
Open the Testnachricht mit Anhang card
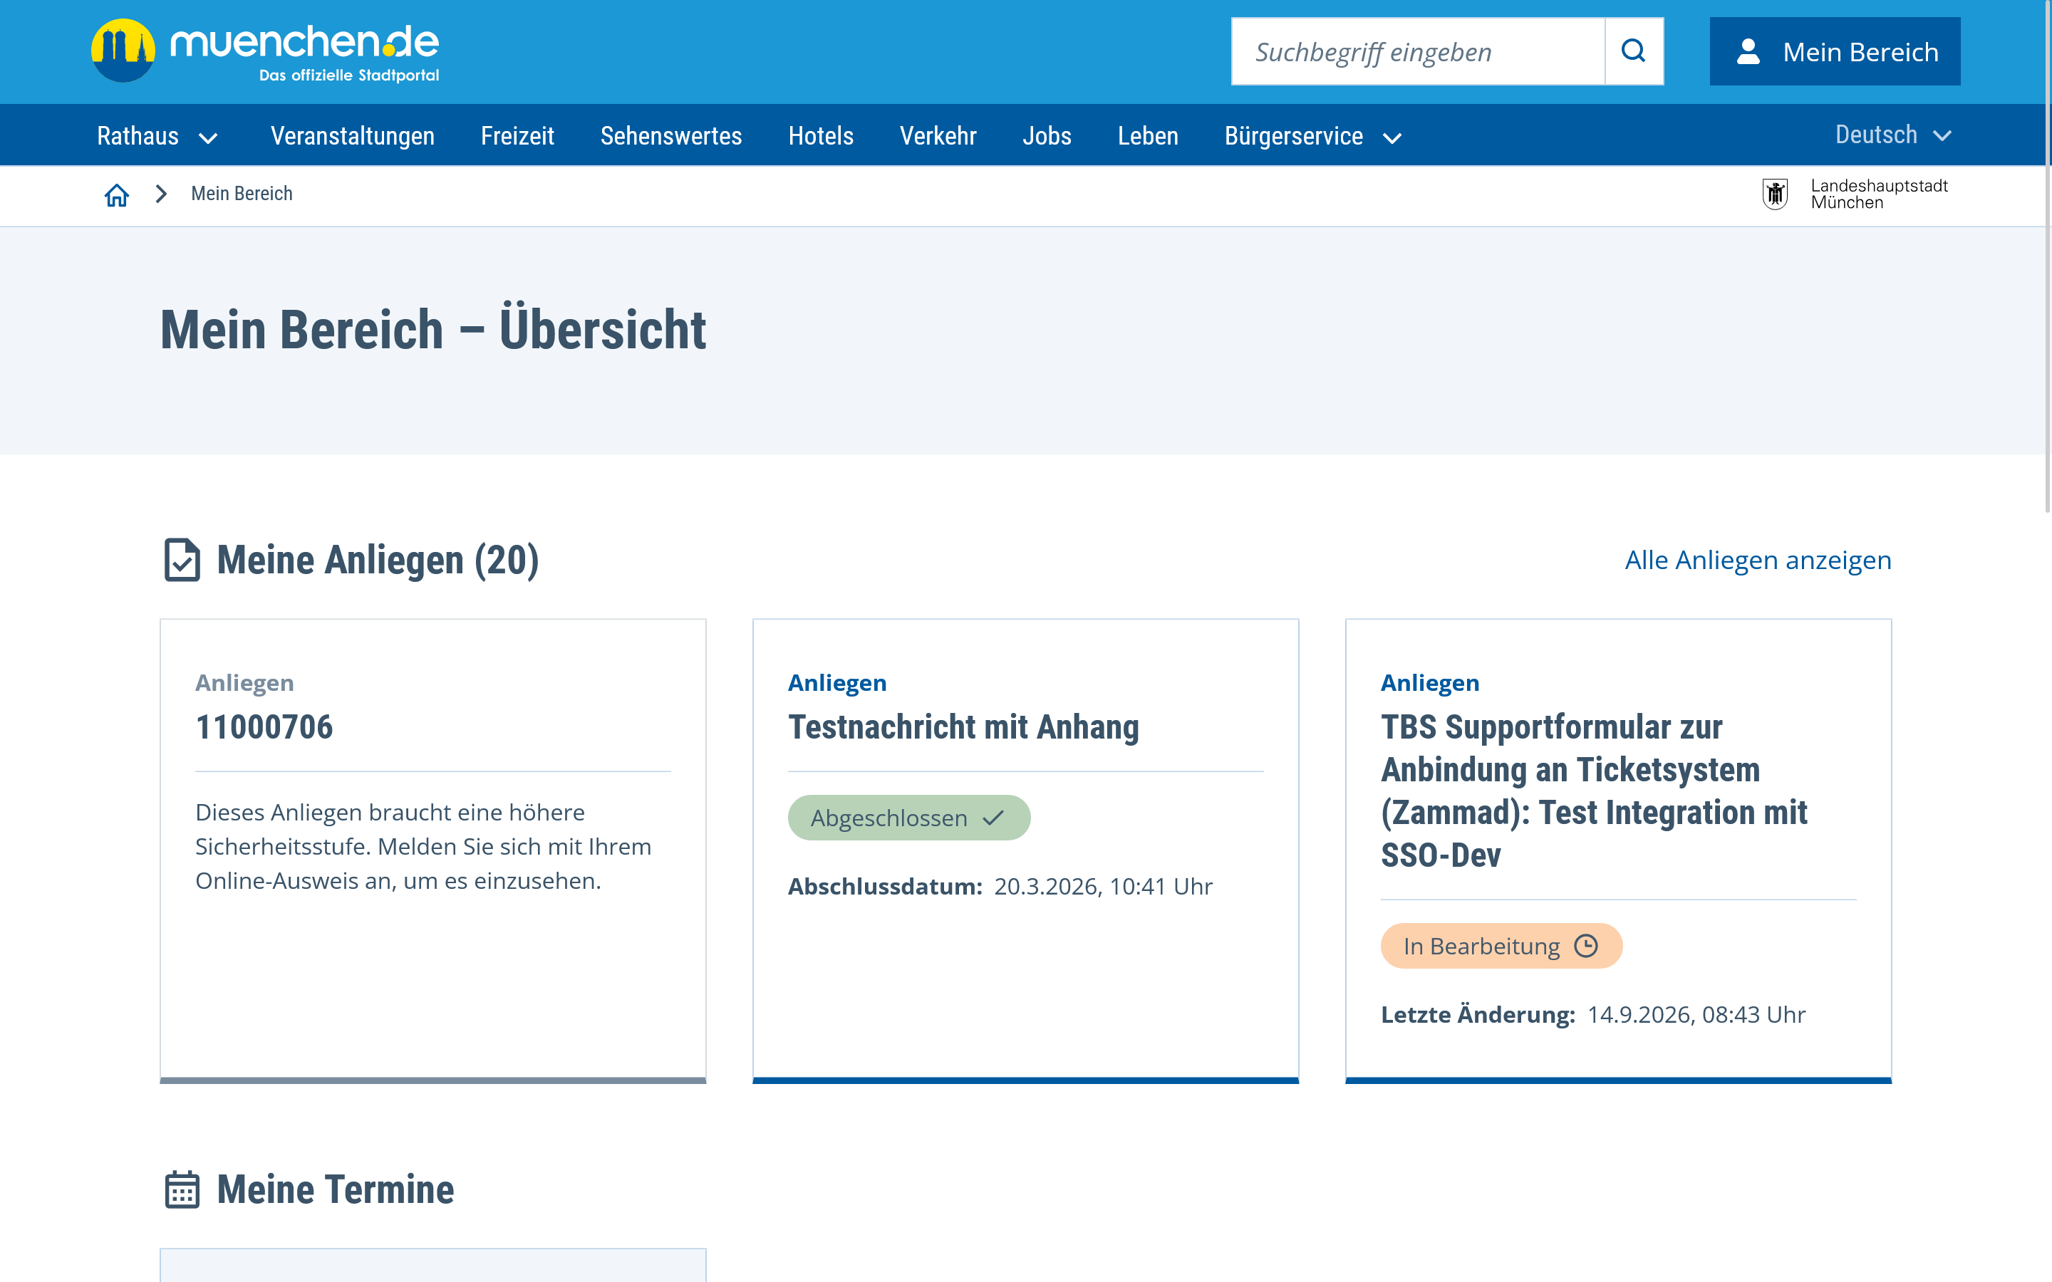point(1025,851)
